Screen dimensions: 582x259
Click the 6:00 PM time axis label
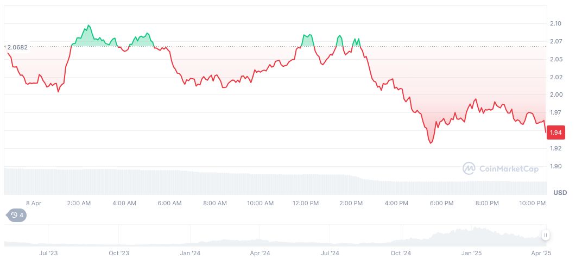[441, 203]
